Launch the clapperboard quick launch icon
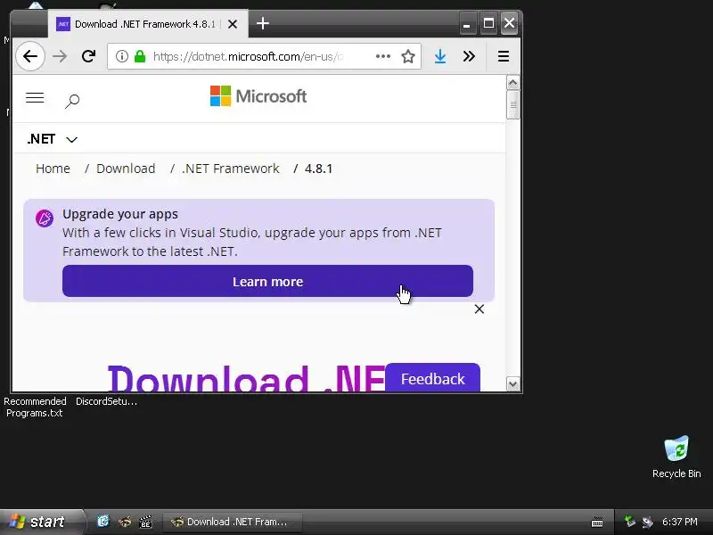The height and width of the screenshot is (535, 713). click(x=145, y=522)
